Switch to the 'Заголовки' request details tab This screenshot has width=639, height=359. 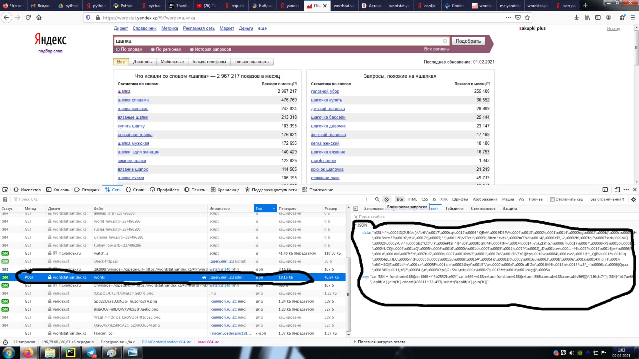point(373,209)
